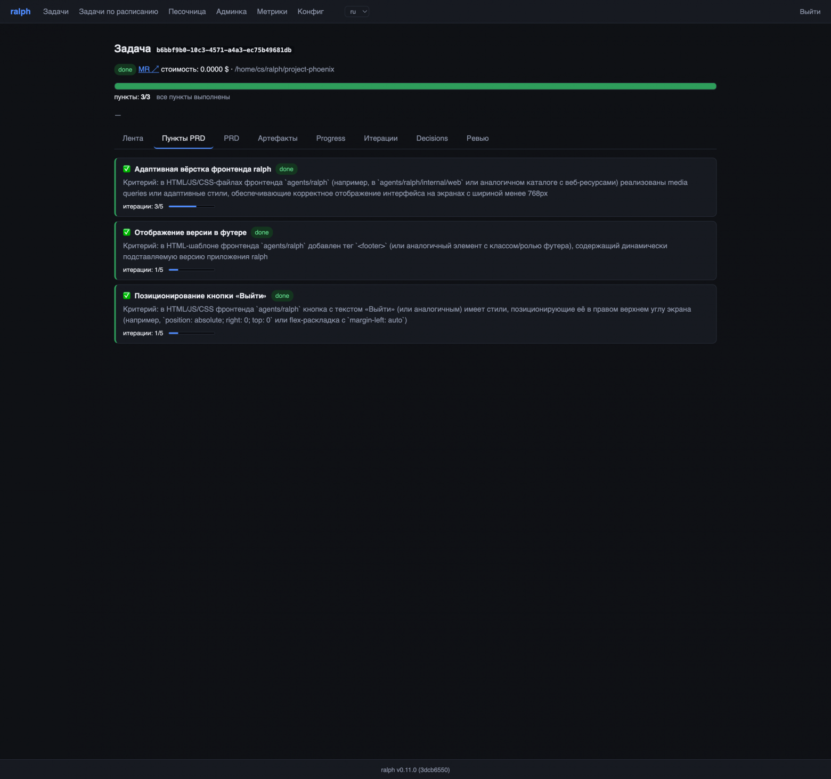
Task: Click the 'стоимость: 0.0000 $' text
Action: tap(195, 69)
